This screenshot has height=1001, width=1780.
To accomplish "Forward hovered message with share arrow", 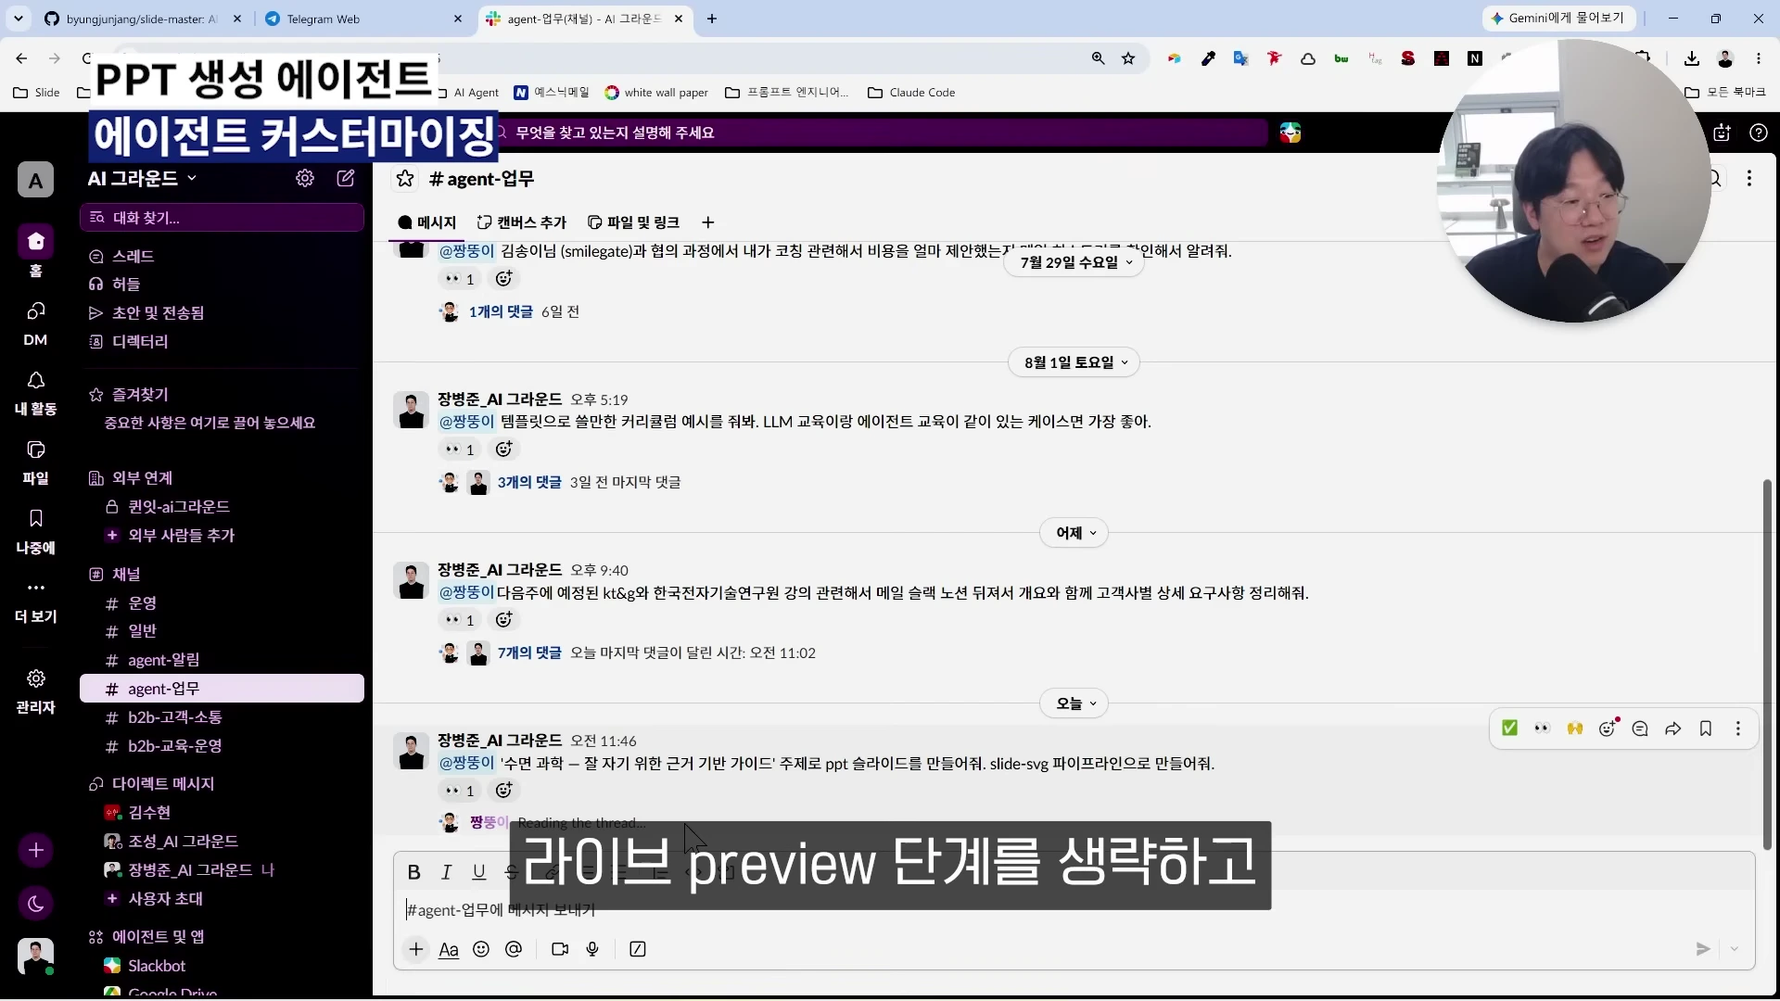I will pos(1672,729).
